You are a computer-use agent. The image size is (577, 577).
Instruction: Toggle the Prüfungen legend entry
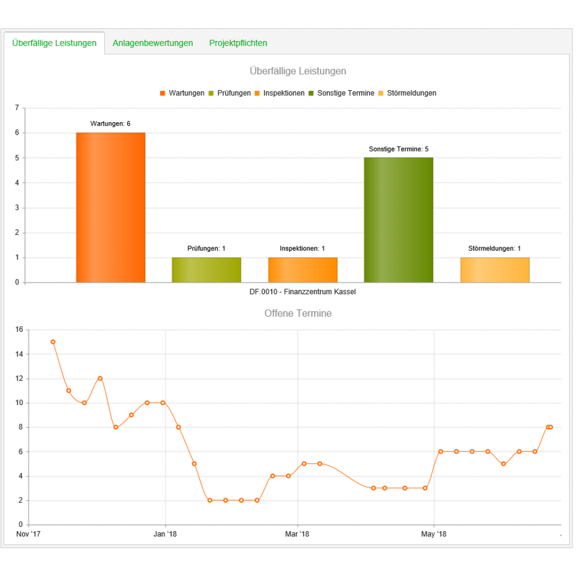[x=234, y=93]
